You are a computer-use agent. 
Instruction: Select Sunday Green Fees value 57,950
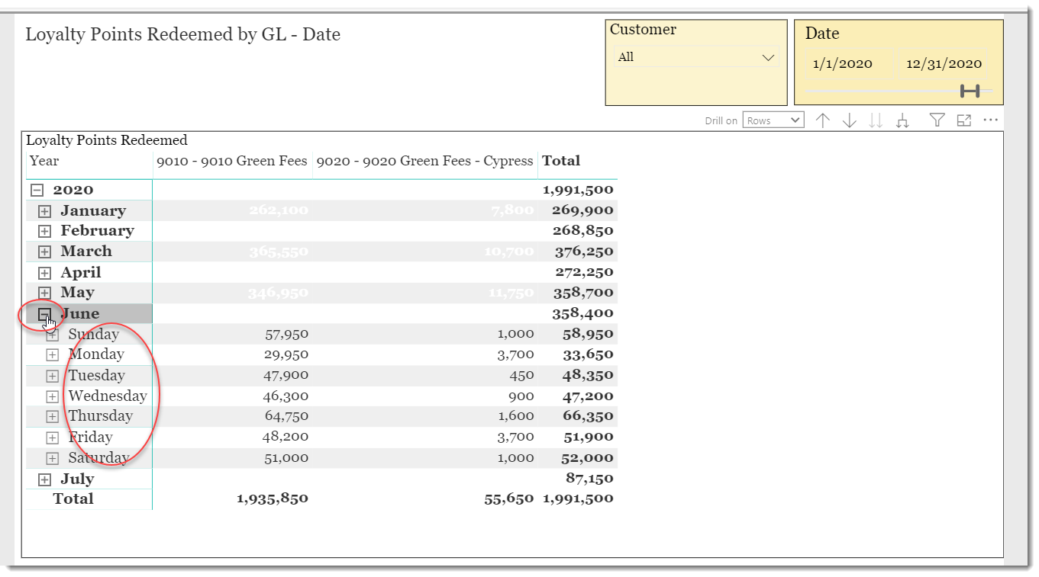click(x=287, y=334)
